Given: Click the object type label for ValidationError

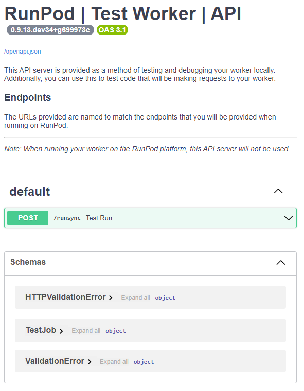Looking at the screenshot, I should click(x=144, y=362).
